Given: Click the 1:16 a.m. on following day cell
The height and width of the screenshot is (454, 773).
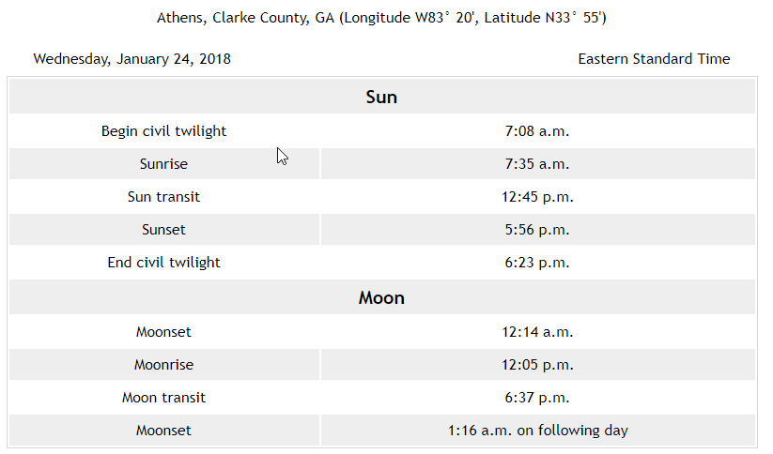Looking at the screenshot, I should [538, 430].
